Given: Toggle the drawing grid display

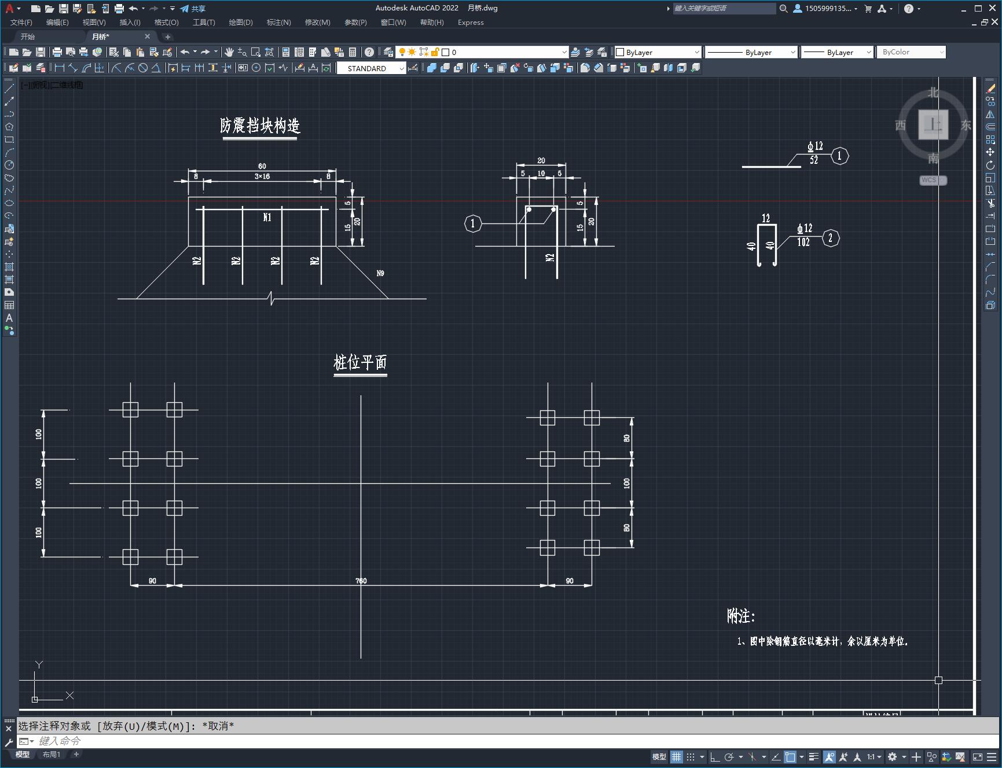Looking at the screenshot, I should point(676,756).
